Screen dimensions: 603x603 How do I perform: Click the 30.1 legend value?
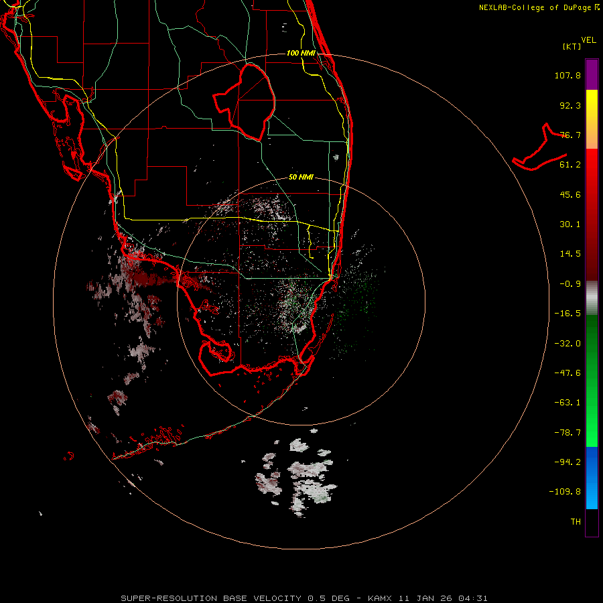(570, 224)
